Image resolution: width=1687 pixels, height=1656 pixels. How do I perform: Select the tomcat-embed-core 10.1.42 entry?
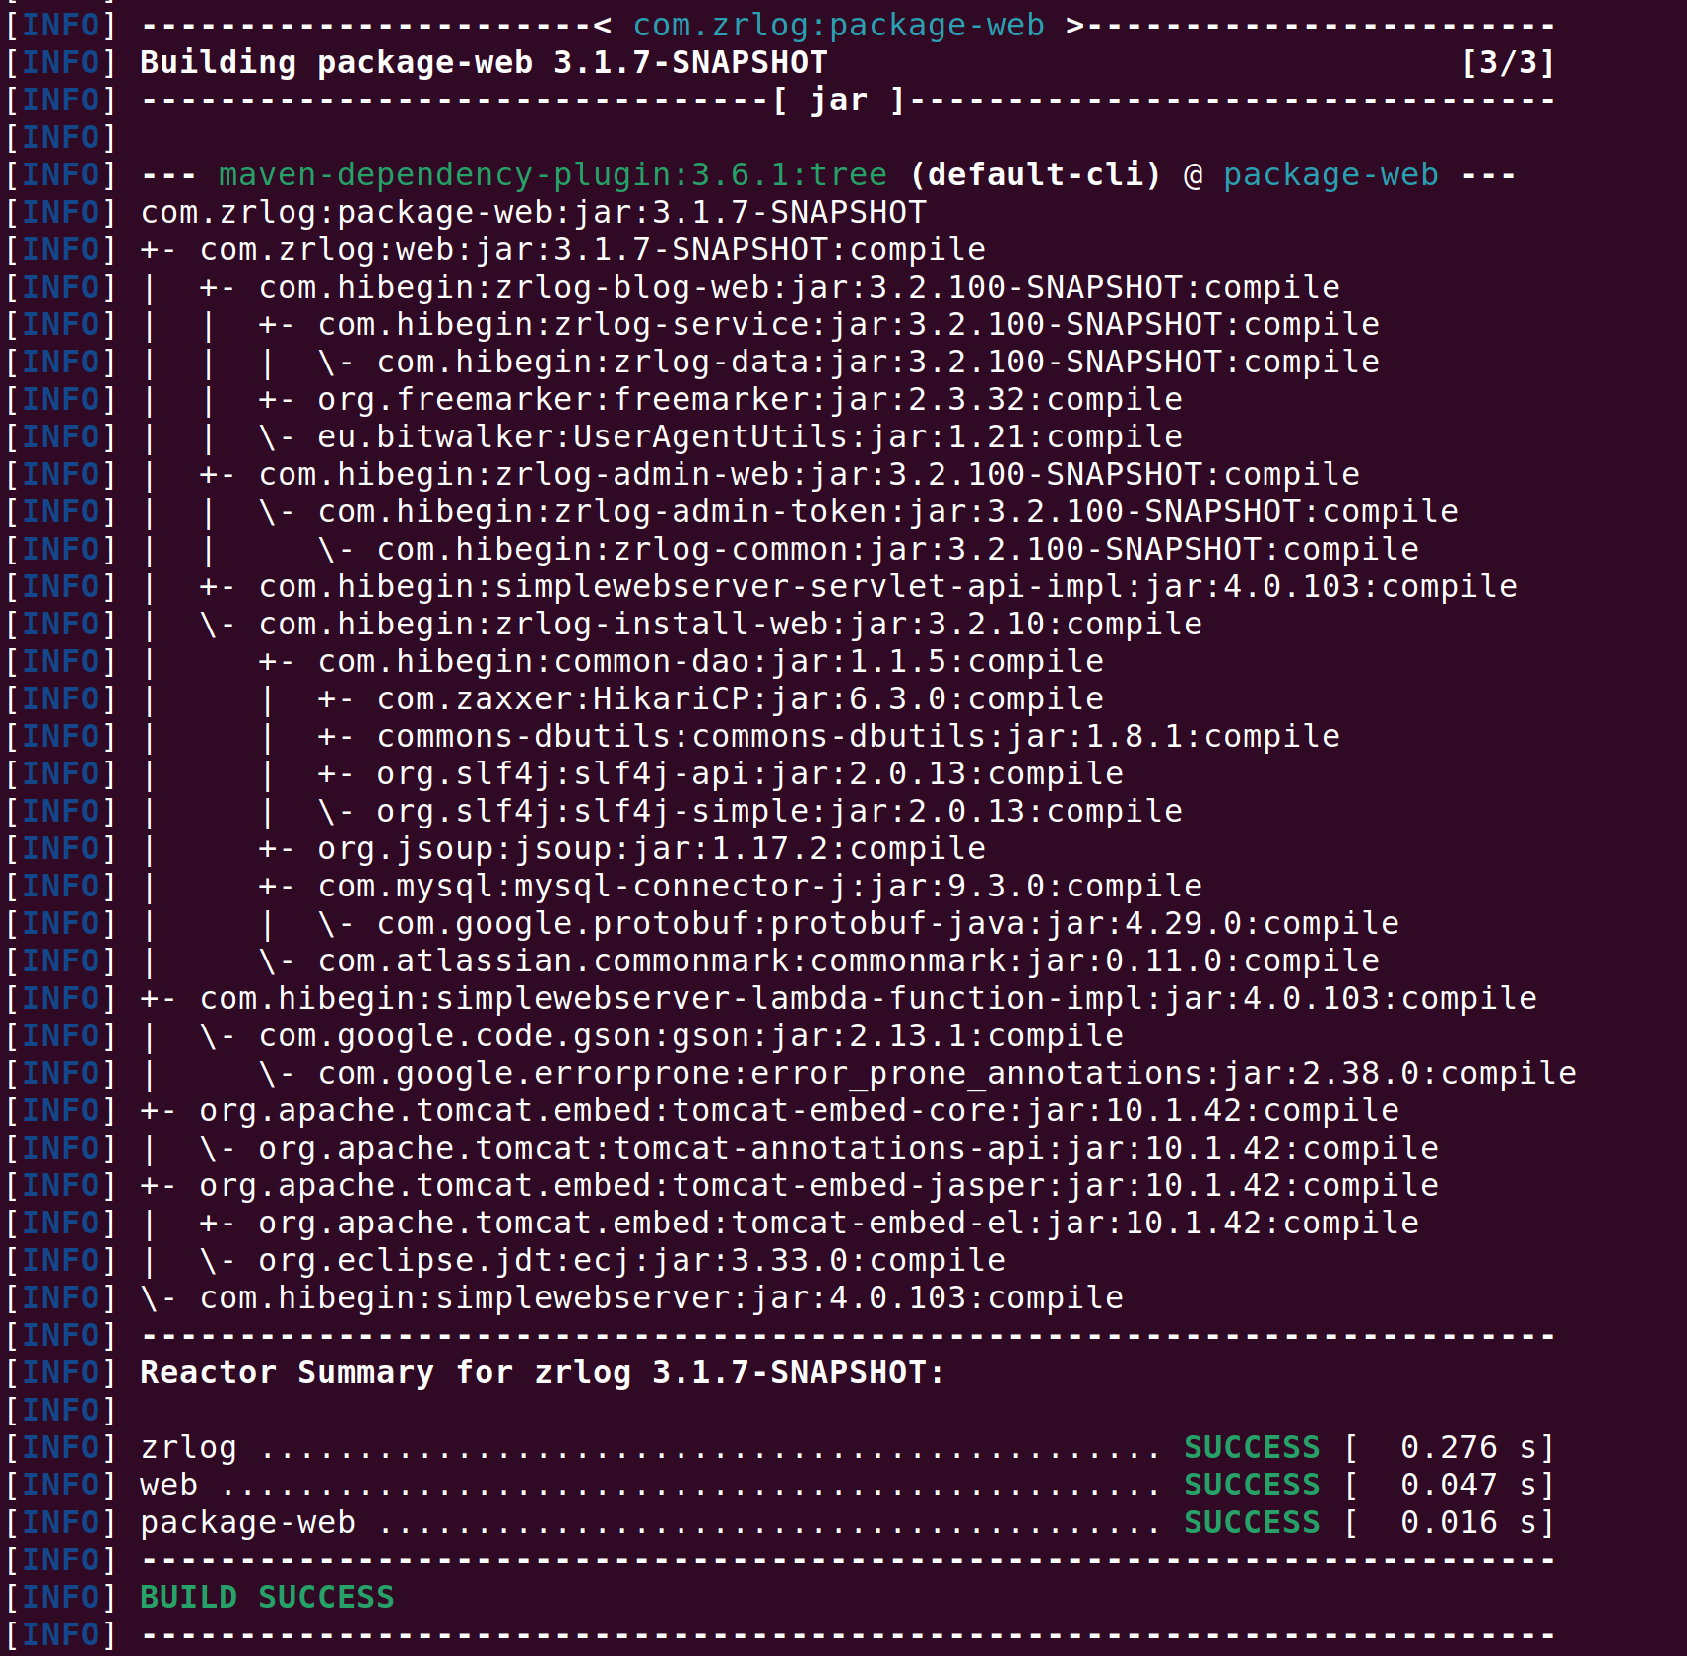point(799,1110)
